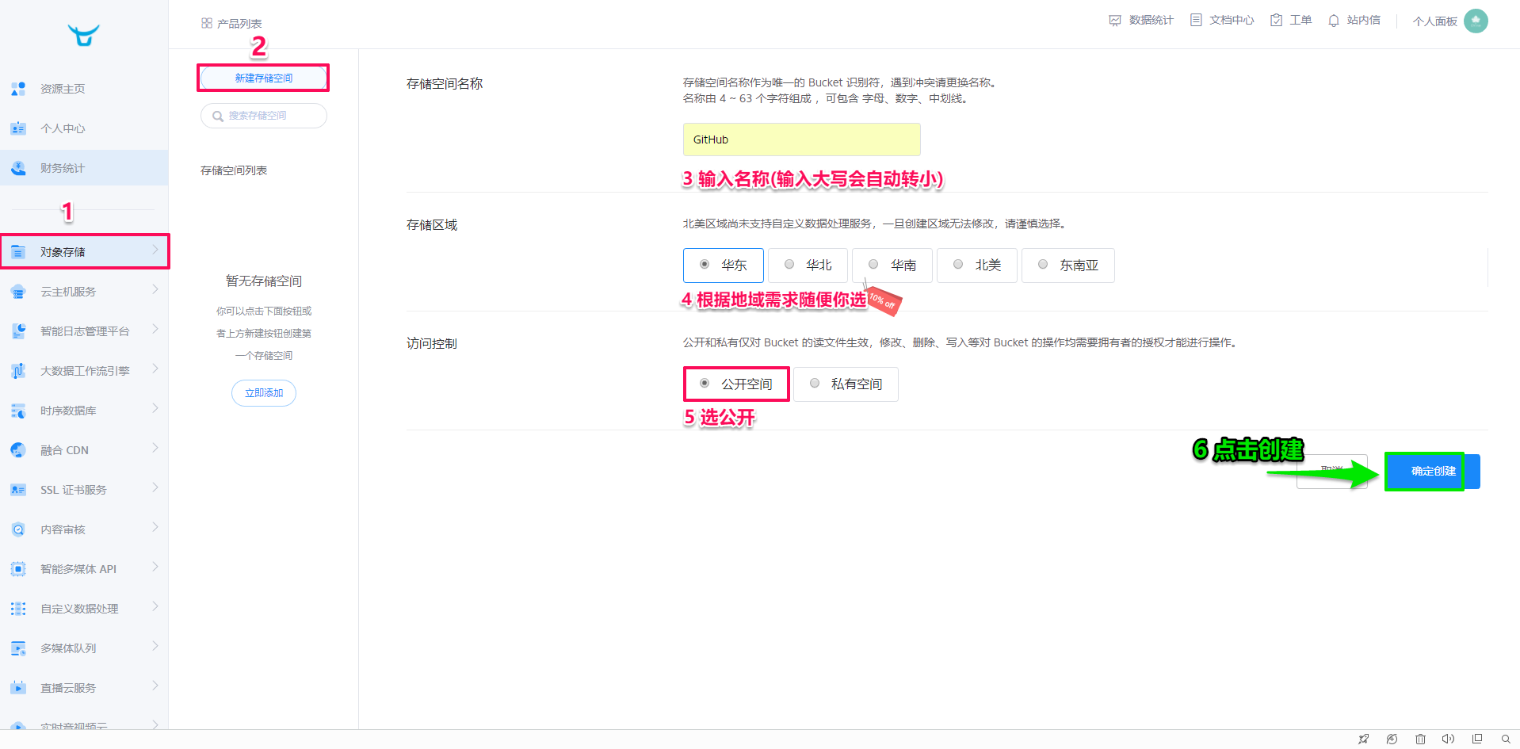Click the 产品列表 link
This screenshot has height=749, width=1520.
(231, 24)
